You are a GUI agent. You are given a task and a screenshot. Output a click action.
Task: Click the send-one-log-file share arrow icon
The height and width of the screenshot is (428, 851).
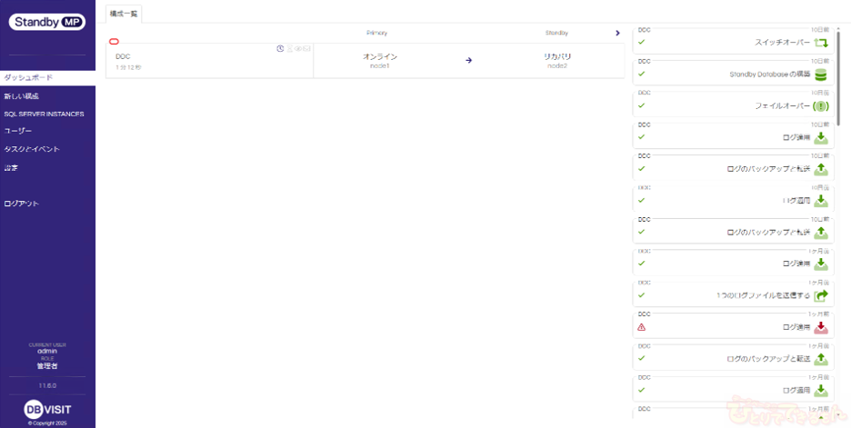tap(821, 295)
